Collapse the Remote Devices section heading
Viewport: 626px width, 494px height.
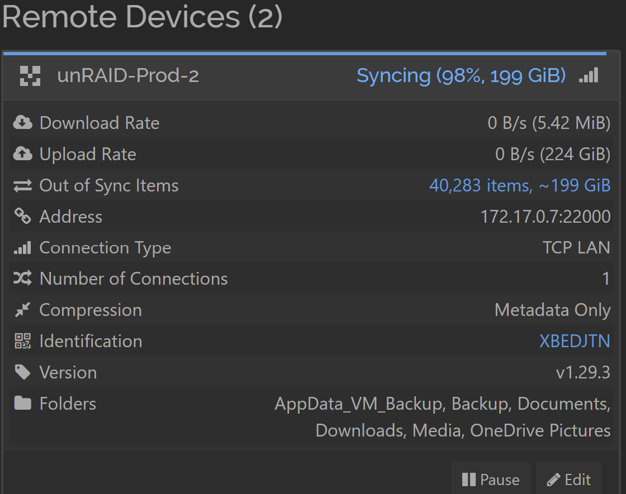[x=142, y=17]
